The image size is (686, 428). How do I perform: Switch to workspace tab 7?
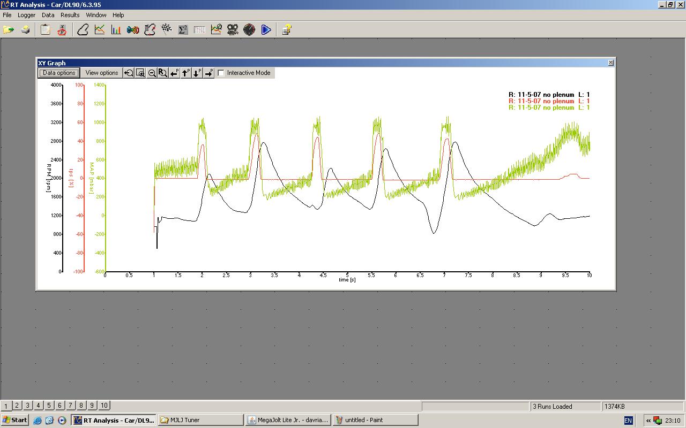(70, 406)
